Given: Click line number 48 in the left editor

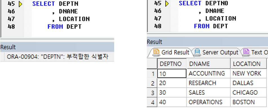Looking at the screenshot, I should [x=11, y=27].
